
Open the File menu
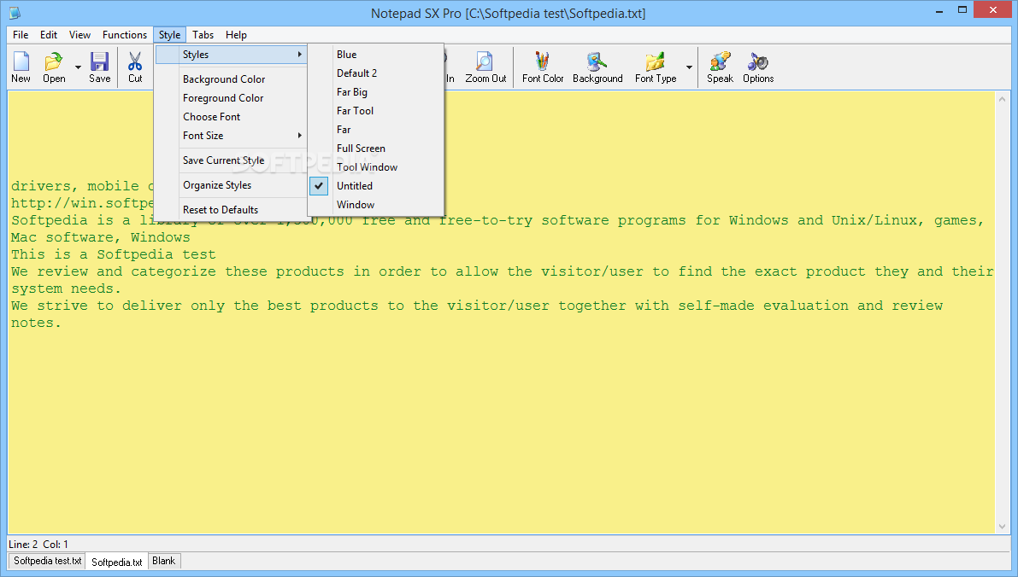21,35
